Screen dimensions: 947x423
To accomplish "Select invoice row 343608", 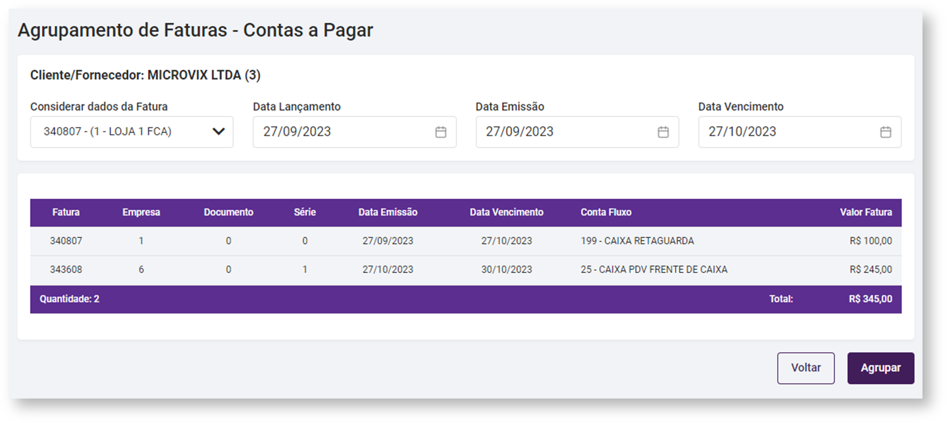I will coord(66,270).
